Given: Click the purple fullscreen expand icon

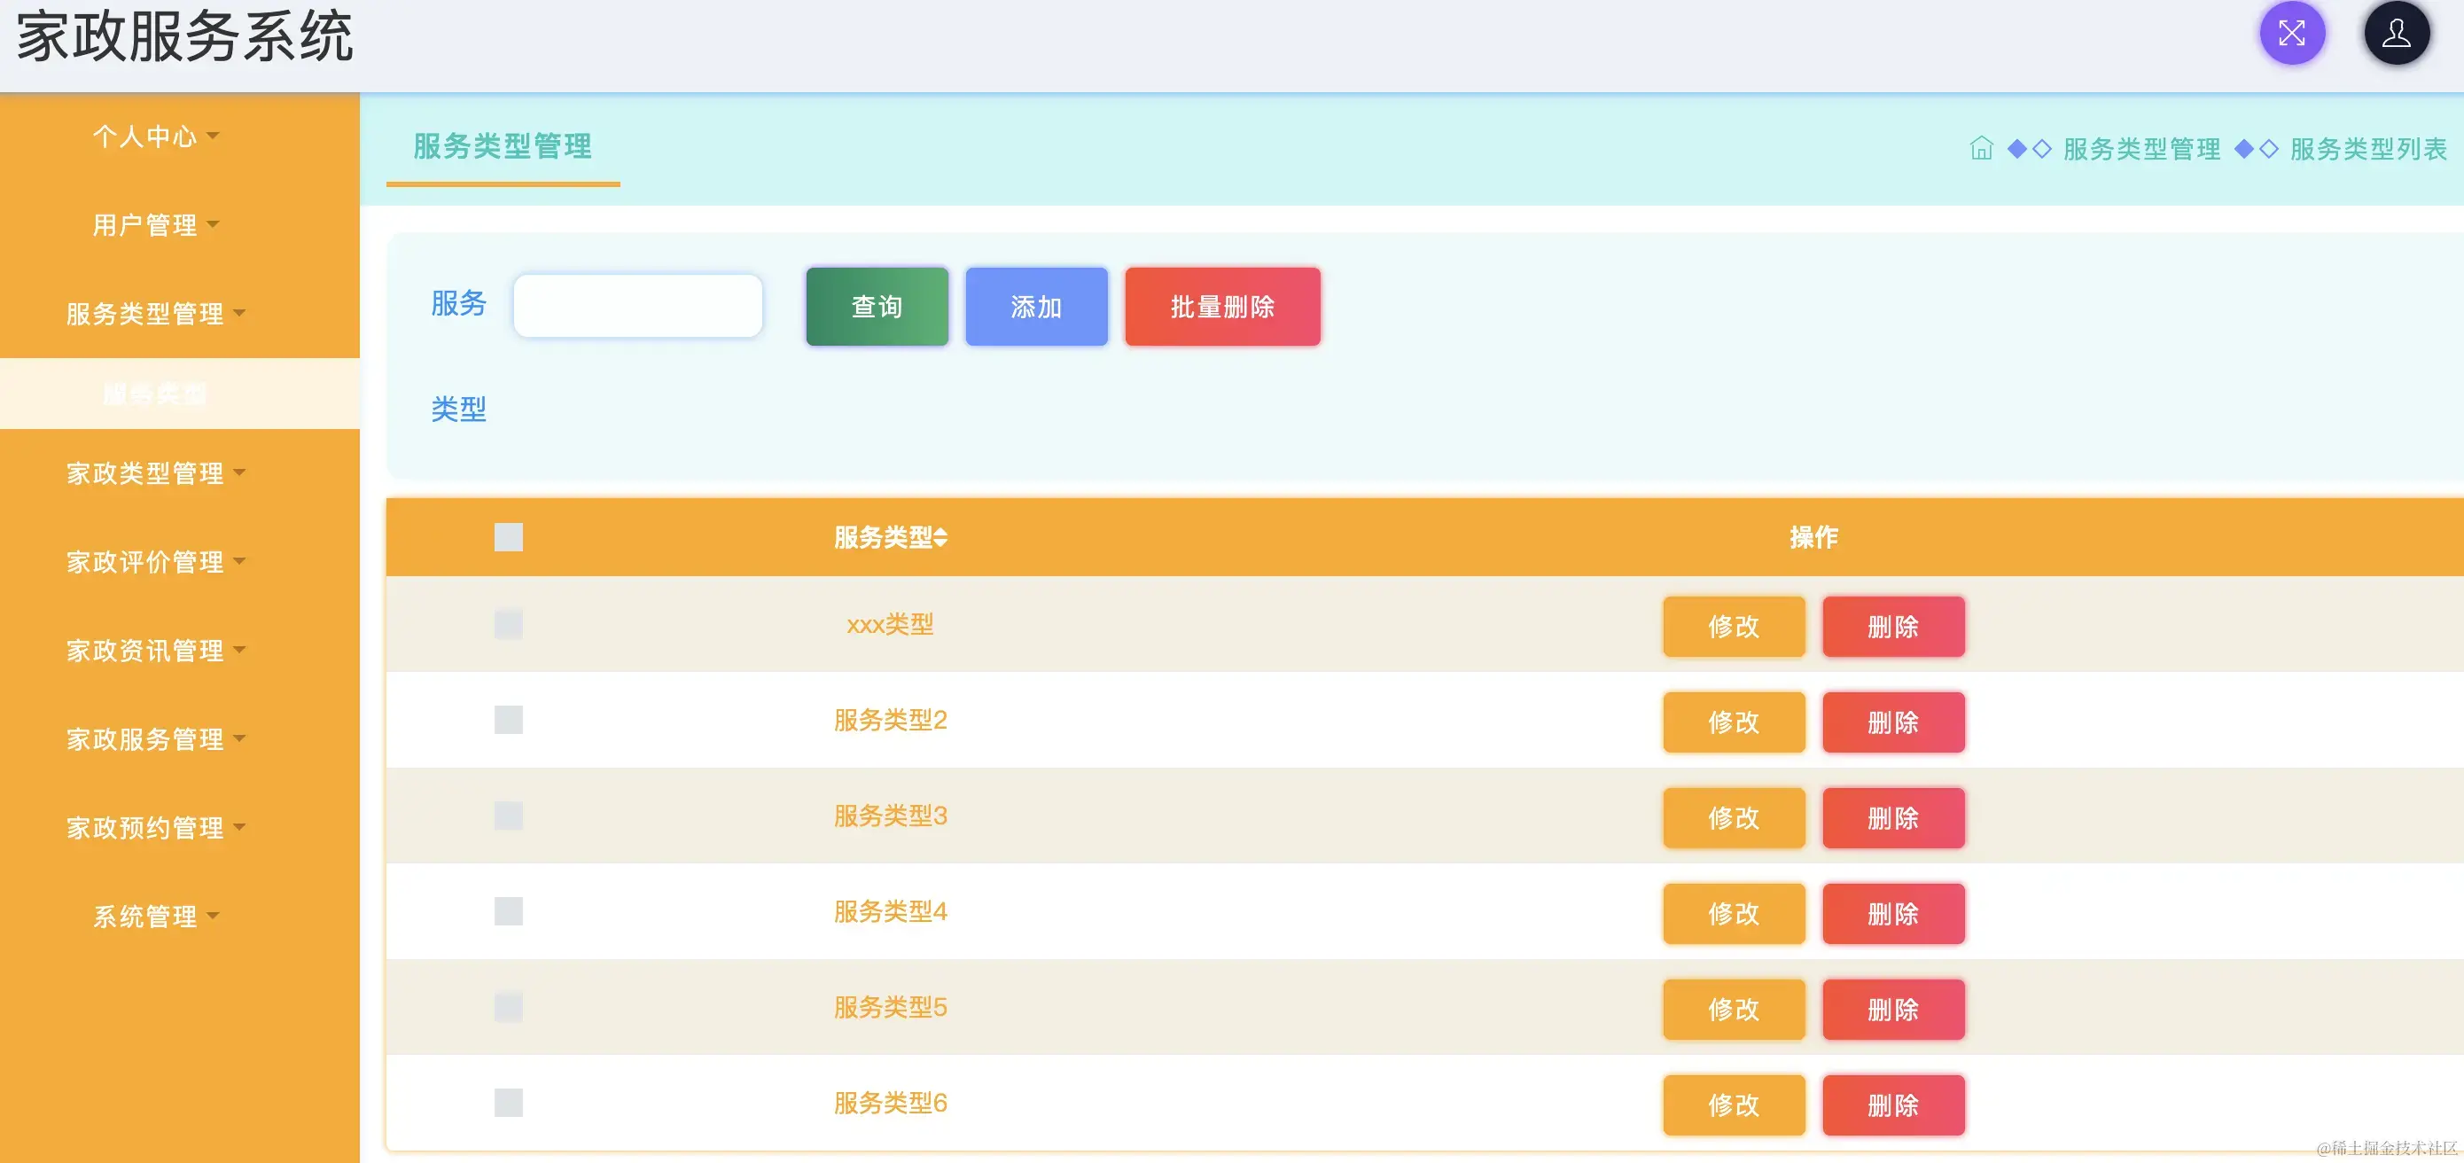Looking at the screenshot, I should click(x=2291, y=34).
